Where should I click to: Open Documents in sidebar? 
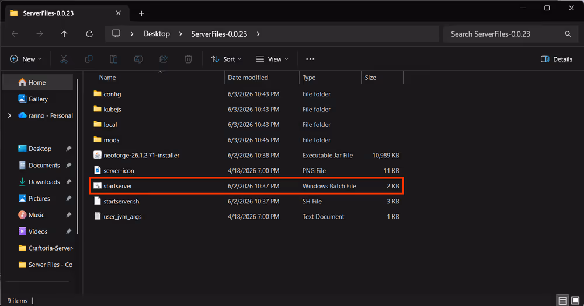38,165
